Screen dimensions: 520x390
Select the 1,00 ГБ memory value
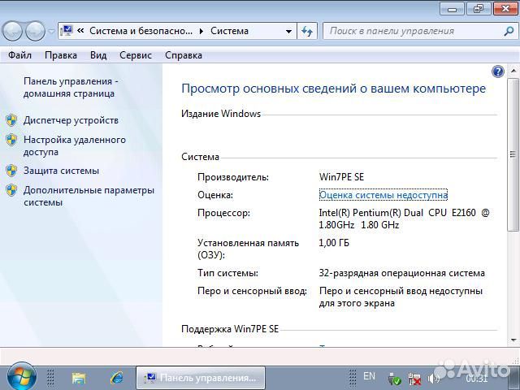[334, 243]
